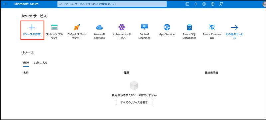
Task: Open the account avatar in the corner
Action: coord(264,4)
